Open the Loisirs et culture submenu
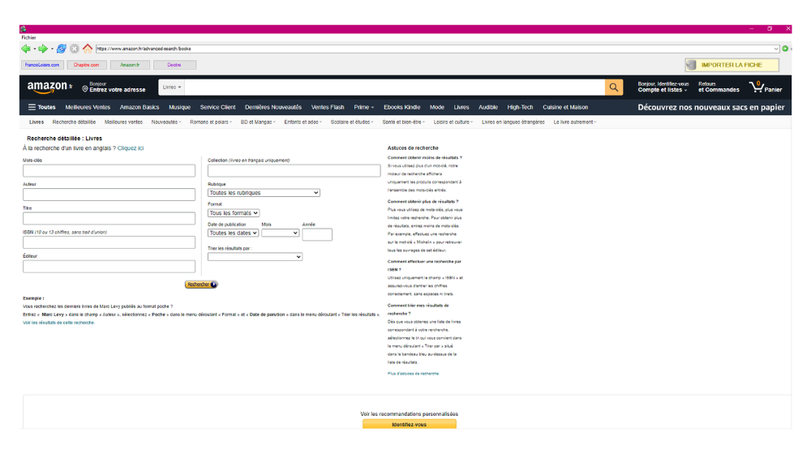Viewport: 811px width, 454px height. [x=453, y=122]
